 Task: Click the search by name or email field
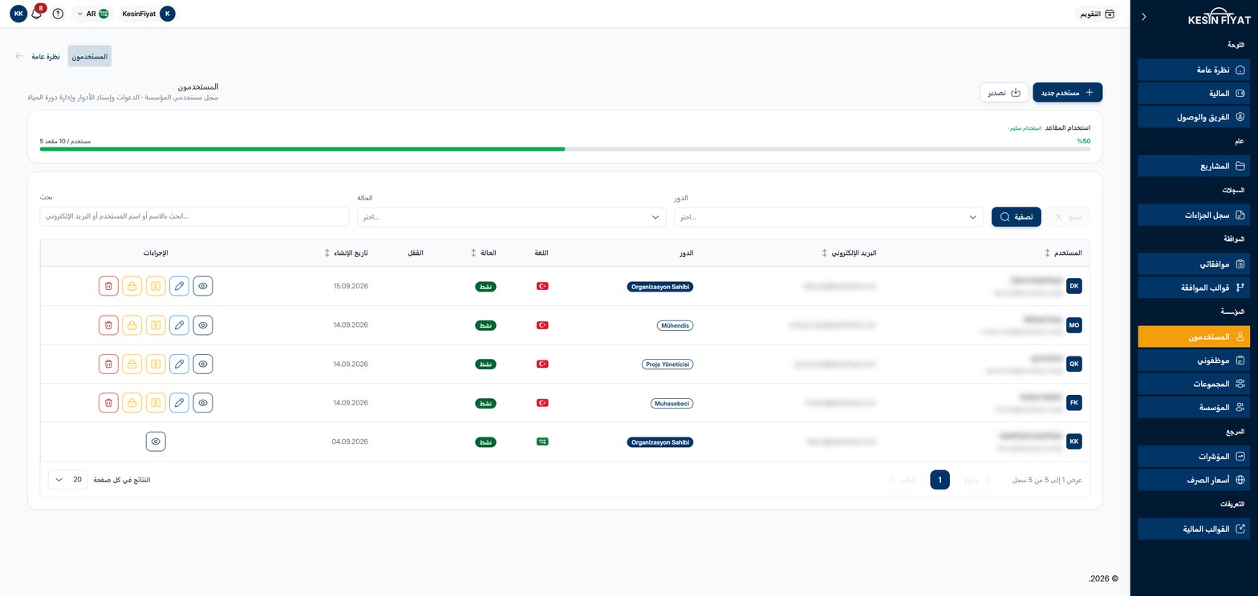tap(194, 217)
